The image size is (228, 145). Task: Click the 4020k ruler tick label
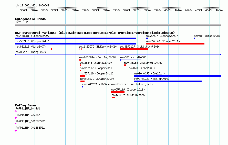tap(189, 10)
